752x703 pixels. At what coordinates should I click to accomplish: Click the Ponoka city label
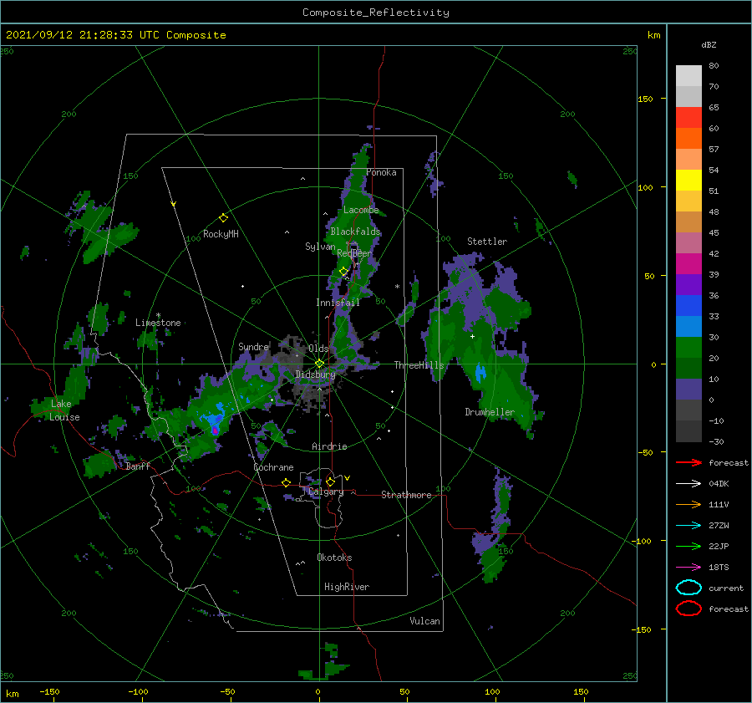click(x=381, y=172)
